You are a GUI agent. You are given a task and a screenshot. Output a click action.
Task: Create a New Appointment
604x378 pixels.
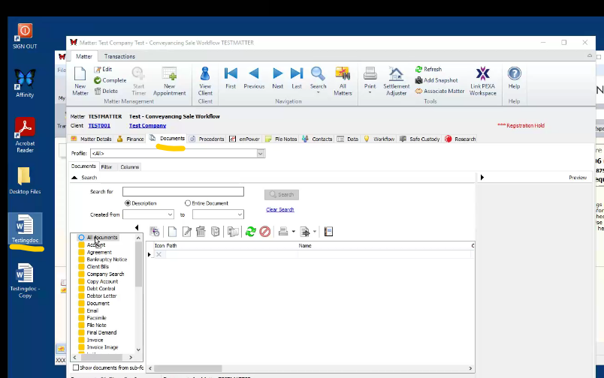(170, 81)
